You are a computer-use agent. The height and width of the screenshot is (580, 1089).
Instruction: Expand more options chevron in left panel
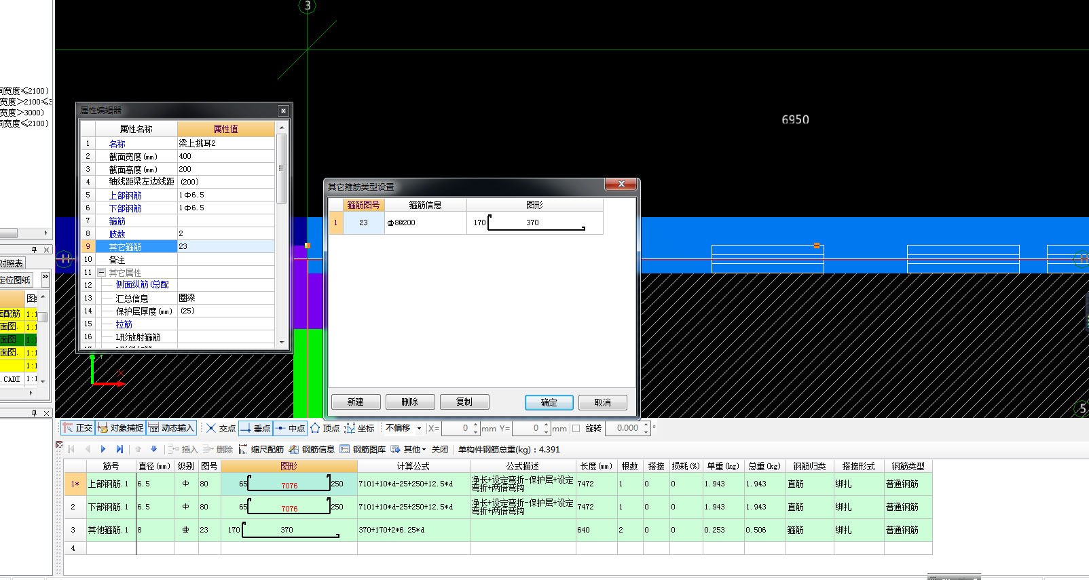(45, 277)
